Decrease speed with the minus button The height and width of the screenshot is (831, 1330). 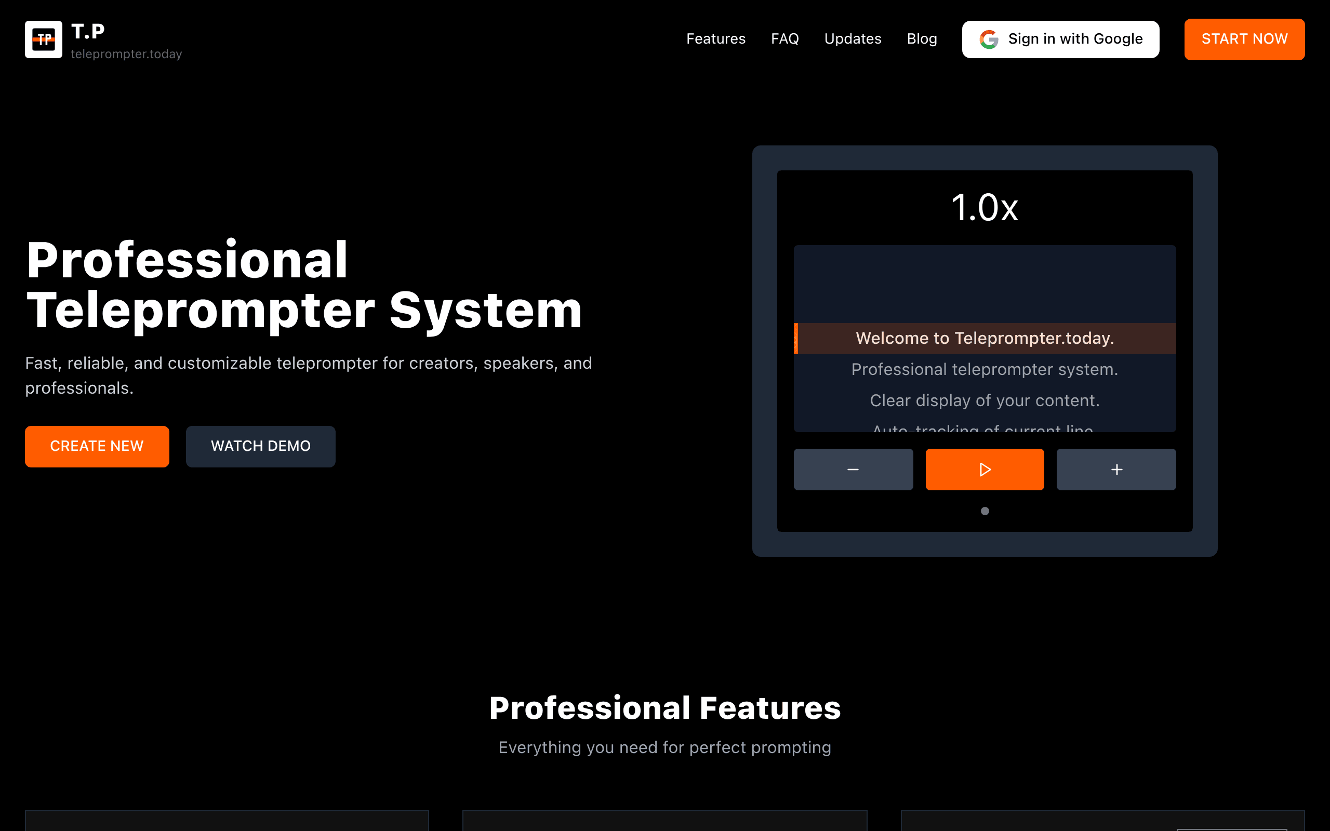(x=853, y=470)
